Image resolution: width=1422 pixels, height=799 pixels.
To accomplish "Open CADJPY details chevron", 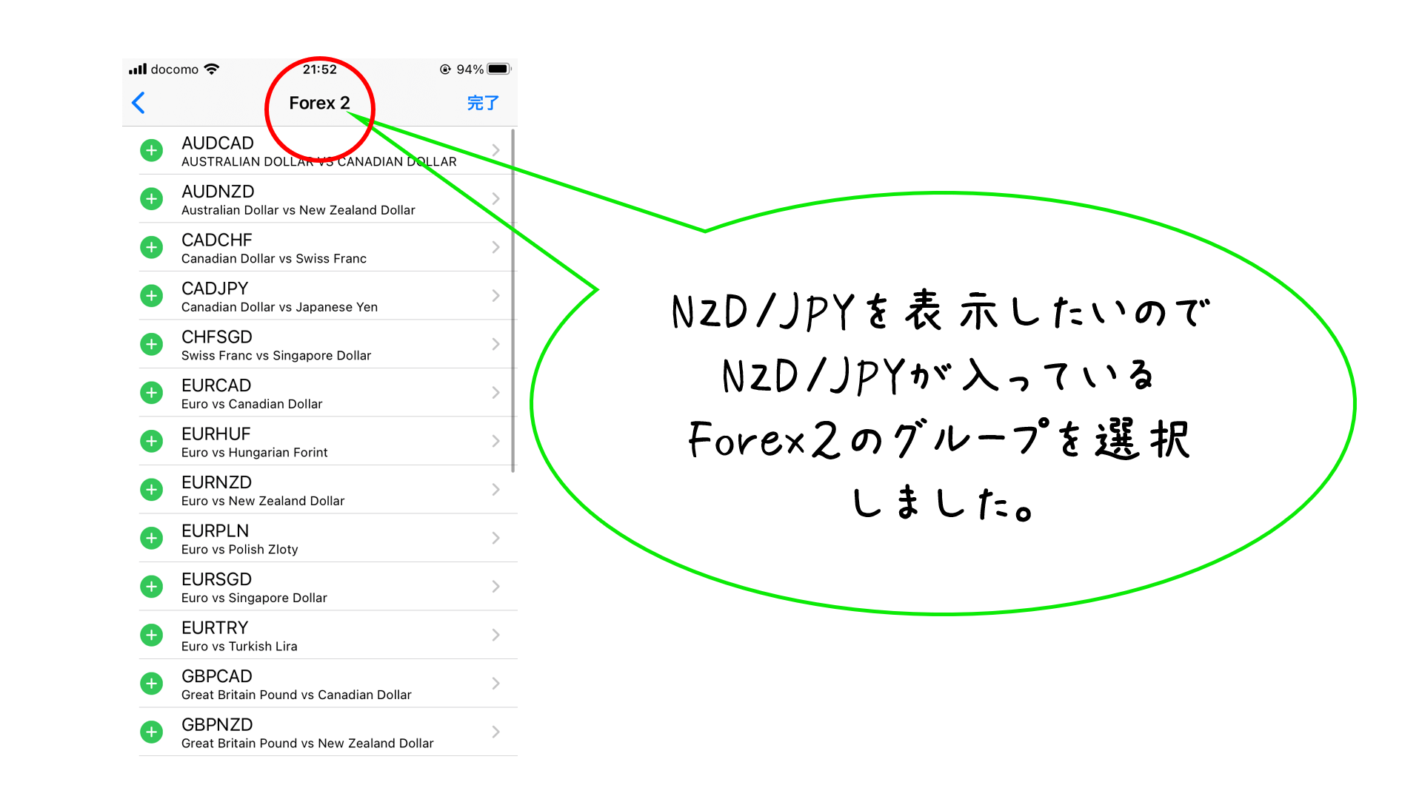I will [x=496, y=296].
